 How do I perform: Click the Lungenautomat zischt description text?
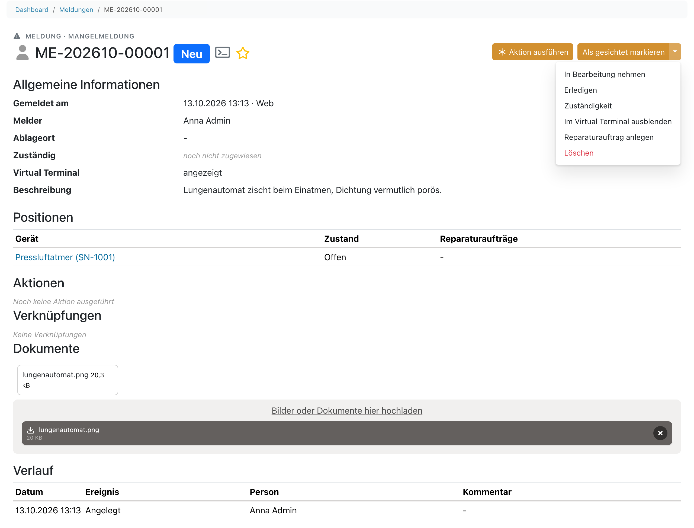click(x=312, y=190)
